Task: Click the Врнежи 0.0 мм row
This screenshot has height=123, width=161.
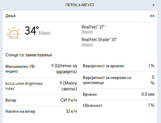Action: (x=119, y=94)
